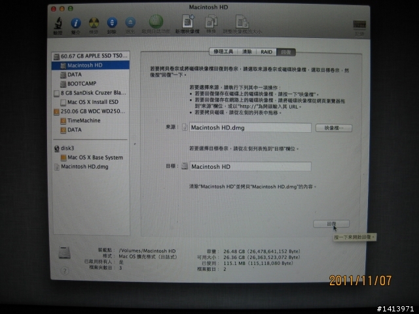This screenshot has width=419, height=314.
Task: Click the dmg file icon beside source field
Action: (x=185, y=127)
